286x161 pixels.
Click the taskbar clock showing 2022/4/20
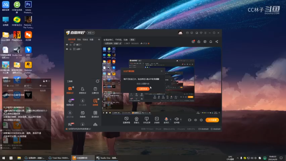273,158
